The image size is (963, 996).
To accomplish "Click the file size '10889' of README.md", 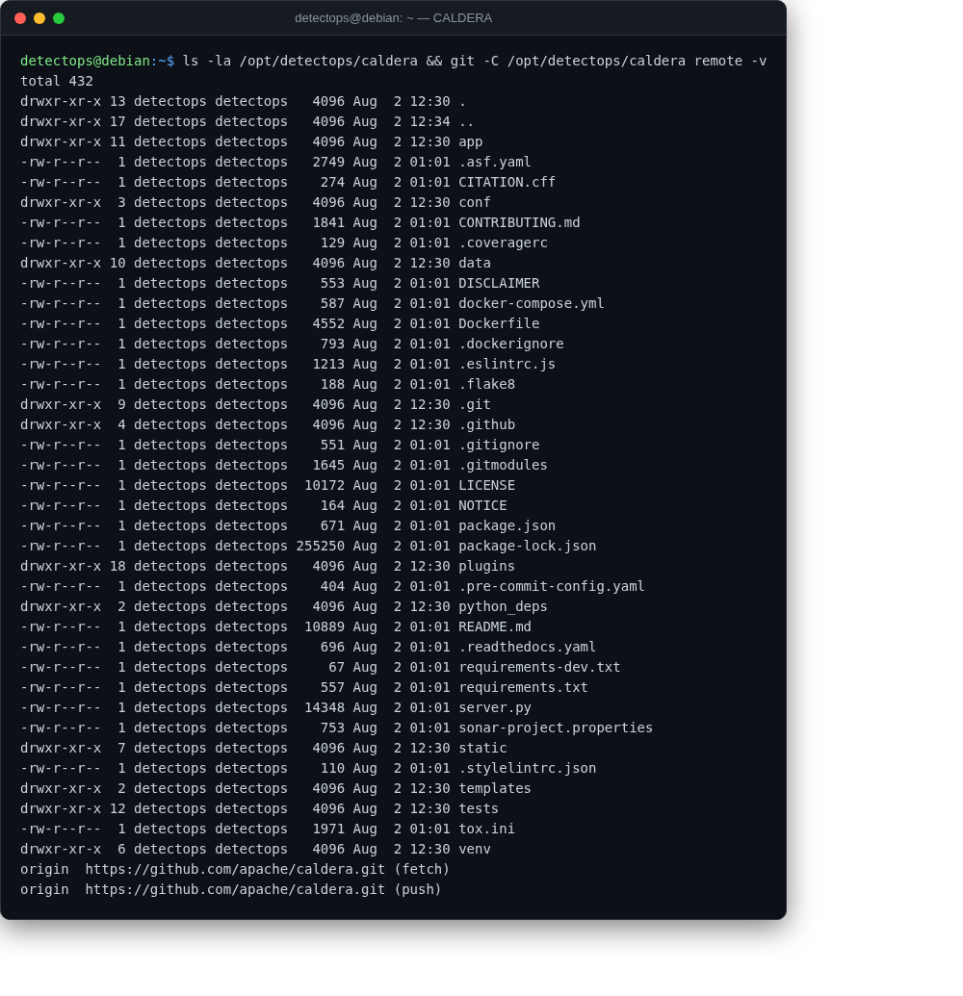I will tap(325, 626).
